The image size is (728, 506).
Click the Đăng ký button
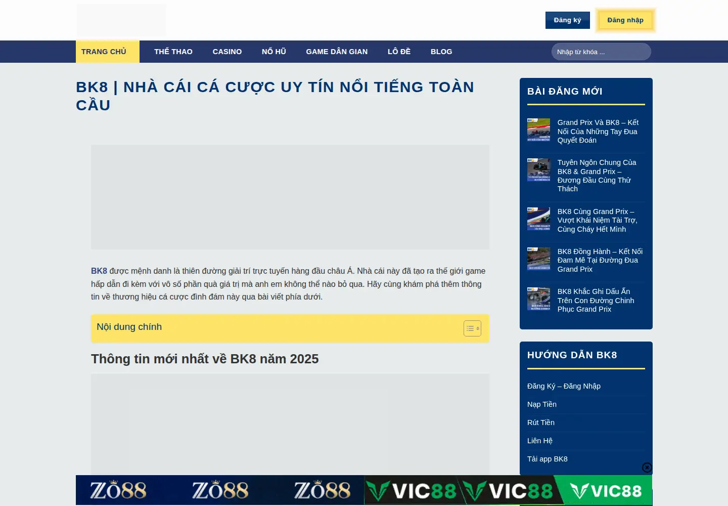567,20
